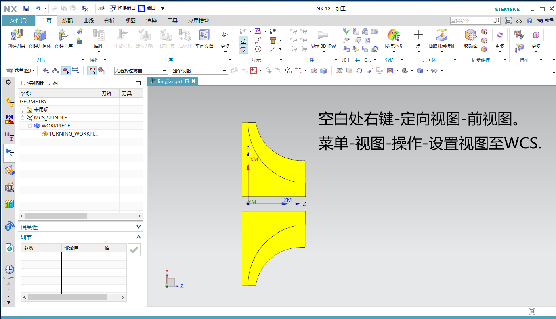Screen dimensions: 556x319
Task: Click the Extract Geometry Feature (抽取几何特征) icon
Action: pos(442,35)
